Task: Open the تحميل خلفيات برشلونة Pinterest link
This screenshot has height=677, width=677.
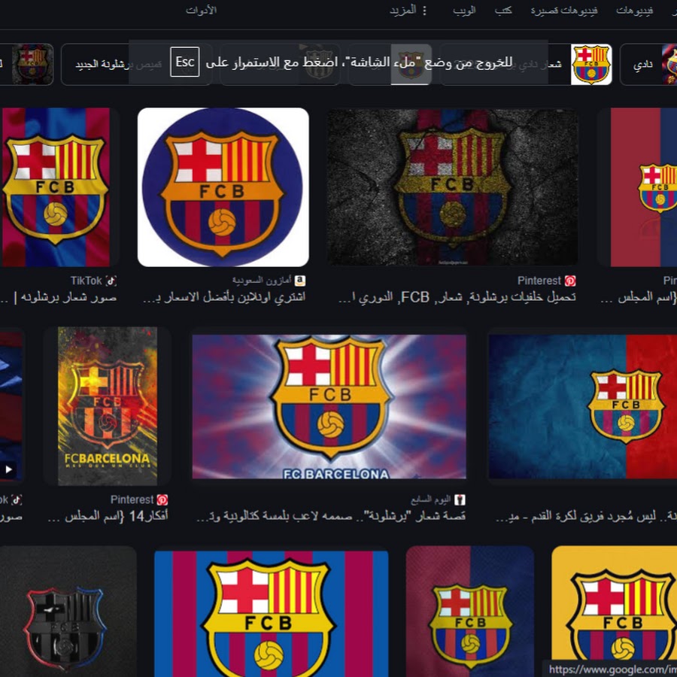Action: click(x=457, y=297)
